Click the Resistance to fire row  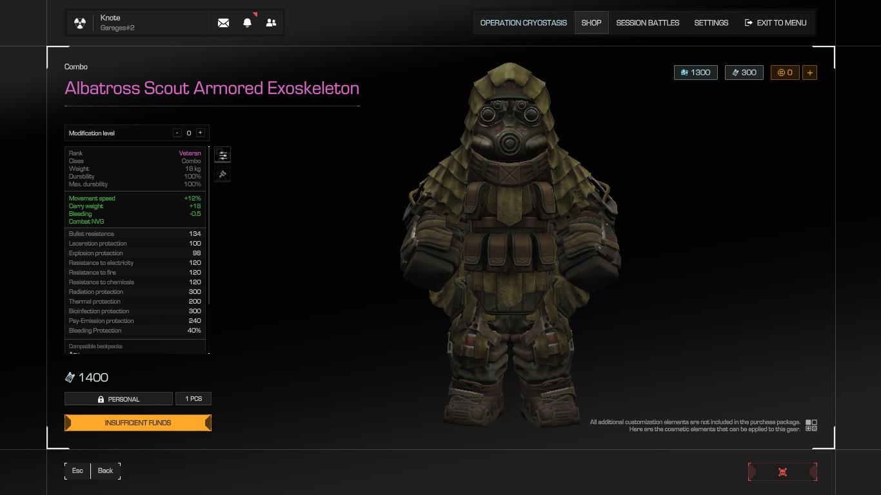(x=135, y=273)
